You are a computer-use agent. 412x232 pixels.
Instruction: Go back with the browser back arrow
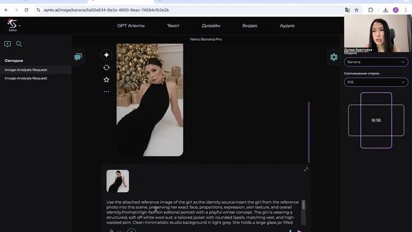pyautogui.click(x=6, y=10)
